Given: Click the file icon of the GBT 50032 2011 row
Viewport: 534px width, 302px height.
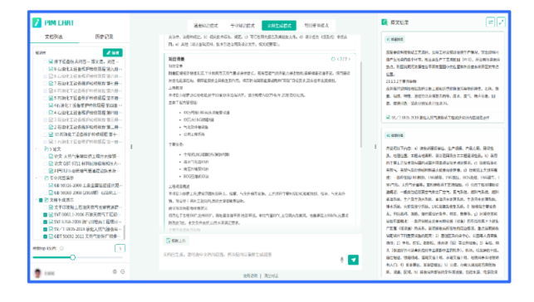Looking at the screenshot, I should [51, 236].
